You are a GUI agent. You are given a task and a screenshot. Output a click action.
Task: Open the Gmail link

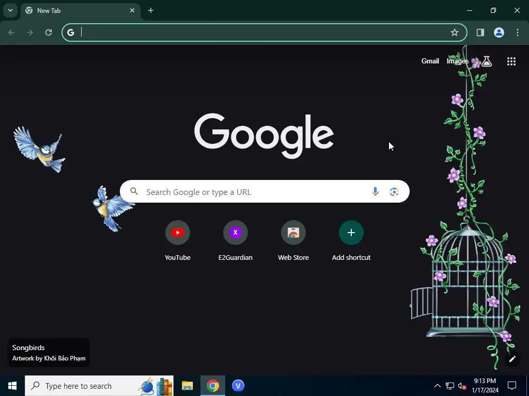click(430, 61)
